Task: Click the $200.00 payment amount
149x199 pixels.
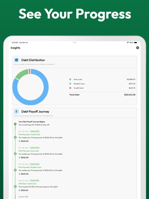Action: click(25, 141)
